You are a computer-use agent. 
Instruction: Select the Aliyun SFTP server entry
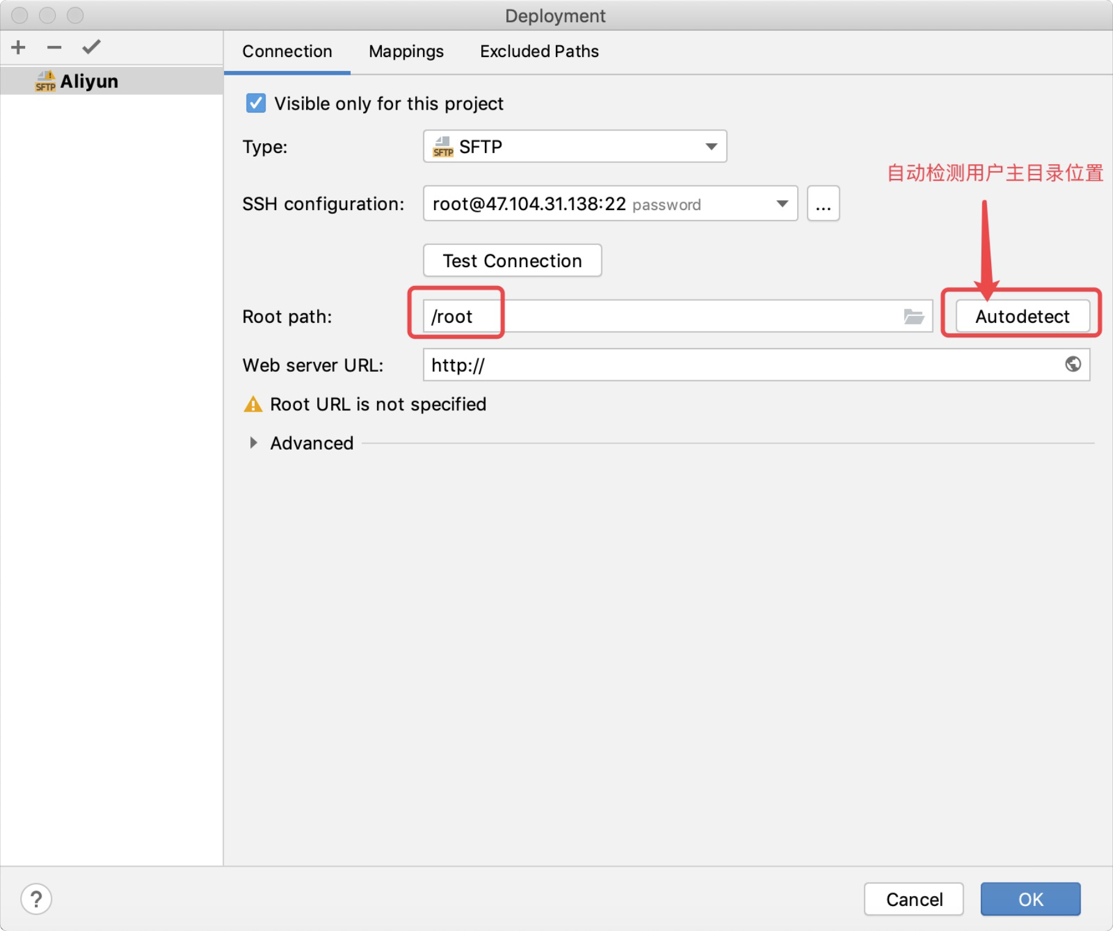click(x=111, y=81)
